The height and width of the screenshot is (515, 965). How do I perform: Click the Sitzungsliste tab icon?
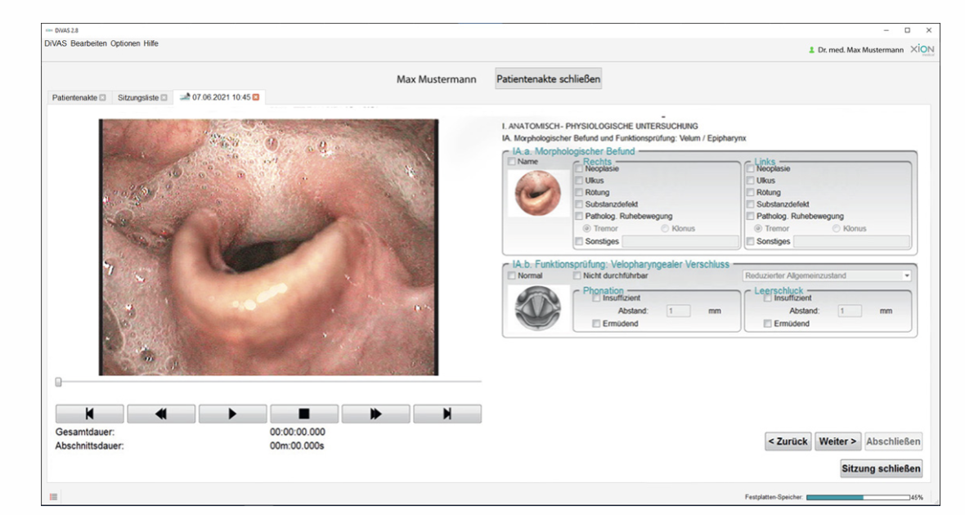[x=164, y=98]
